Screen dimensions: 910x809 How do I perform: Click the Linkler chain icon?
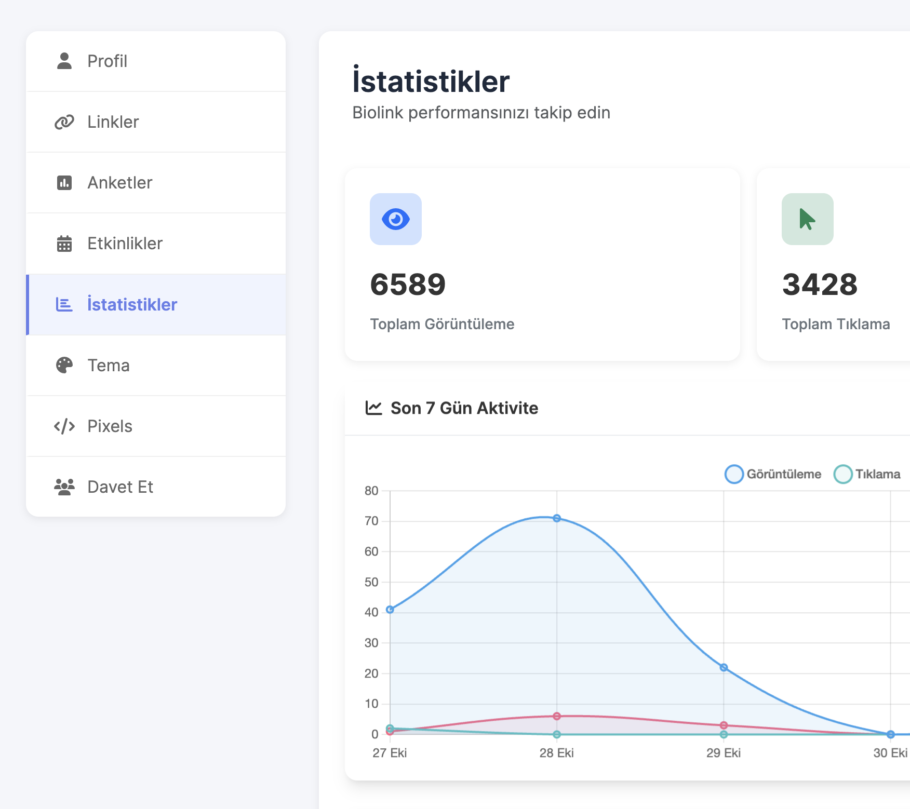(64, 122)
